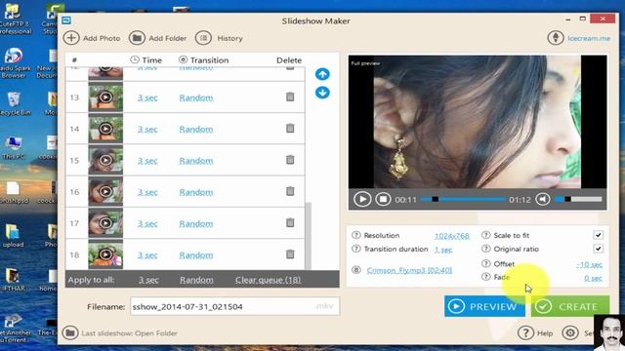
Task: Open folder of last slideshow
Action: tap(120, 333)
